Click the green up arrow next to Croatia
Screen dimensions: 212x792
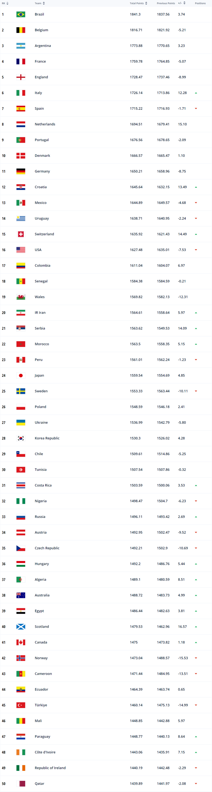(x=196, y=187)
